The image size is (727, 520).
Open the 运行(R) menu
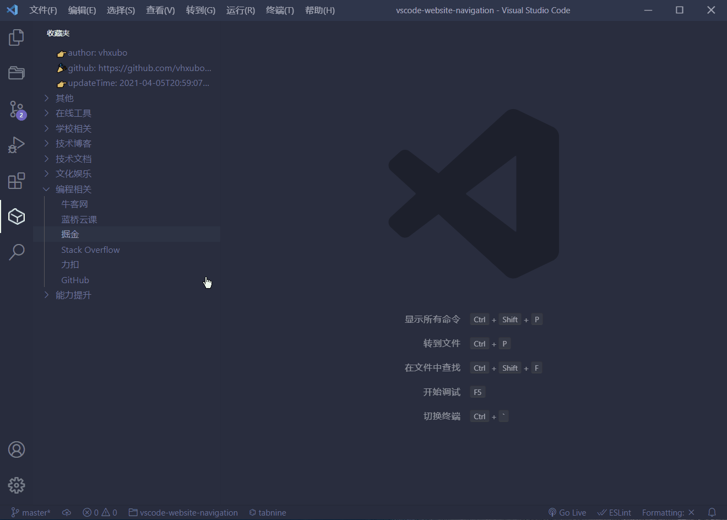click(x=241, y=10)
